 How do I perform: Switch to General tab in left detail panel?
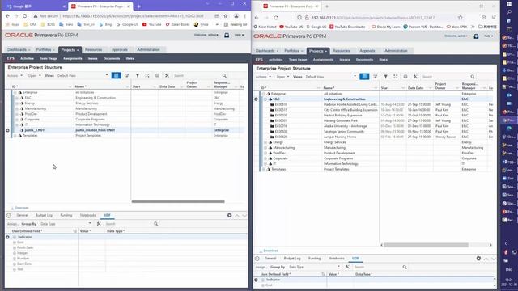click(x=22, y=215)
